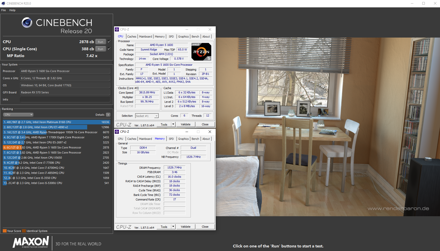
Task: Click Core Speed value 3815.89 MHz
Action: (x=147, y=93)
